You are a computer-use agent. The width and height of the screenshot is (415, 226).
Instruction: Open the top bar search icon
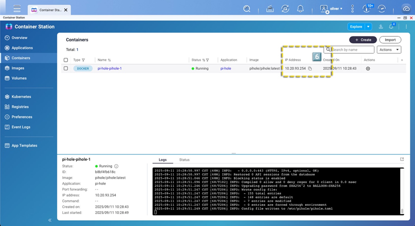pyautogui.click(x=247, y=9)
